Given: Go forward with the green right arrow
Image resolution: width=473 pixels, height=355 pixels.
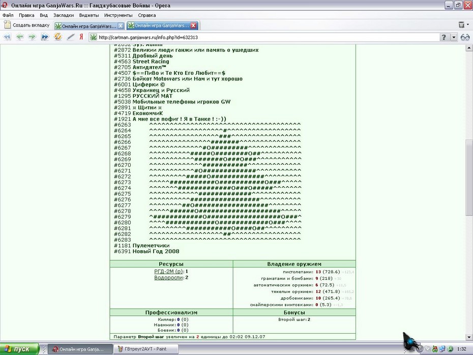Looking at the screenshot, I should [x=32, y=37].
